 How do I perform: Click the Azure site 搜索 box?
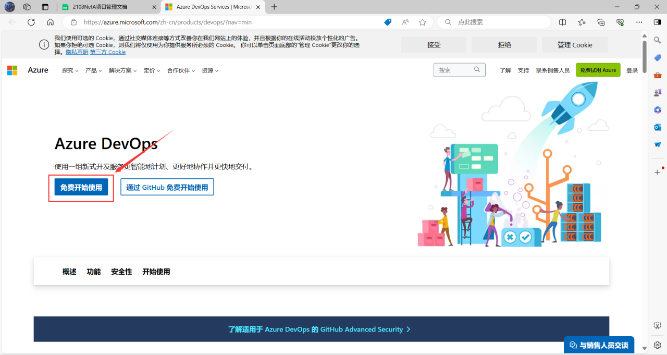tap(459, 70)
